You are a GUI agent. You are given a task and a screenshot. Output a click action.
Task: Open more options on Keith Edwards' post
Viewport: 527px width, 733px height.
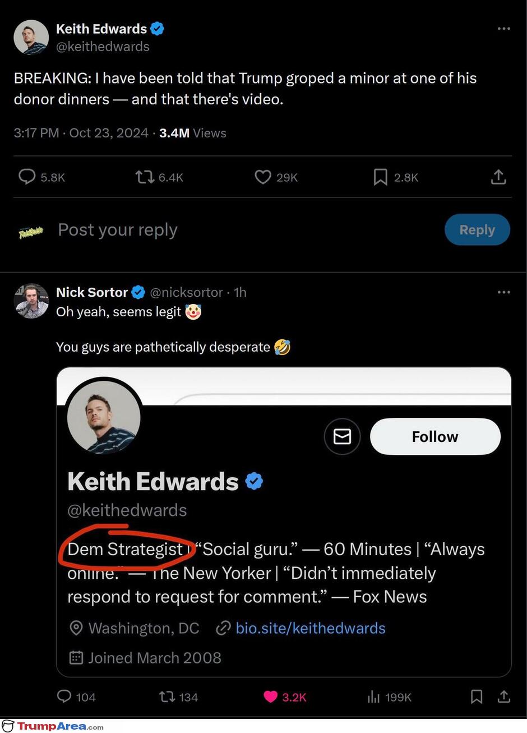pos(504,29)
